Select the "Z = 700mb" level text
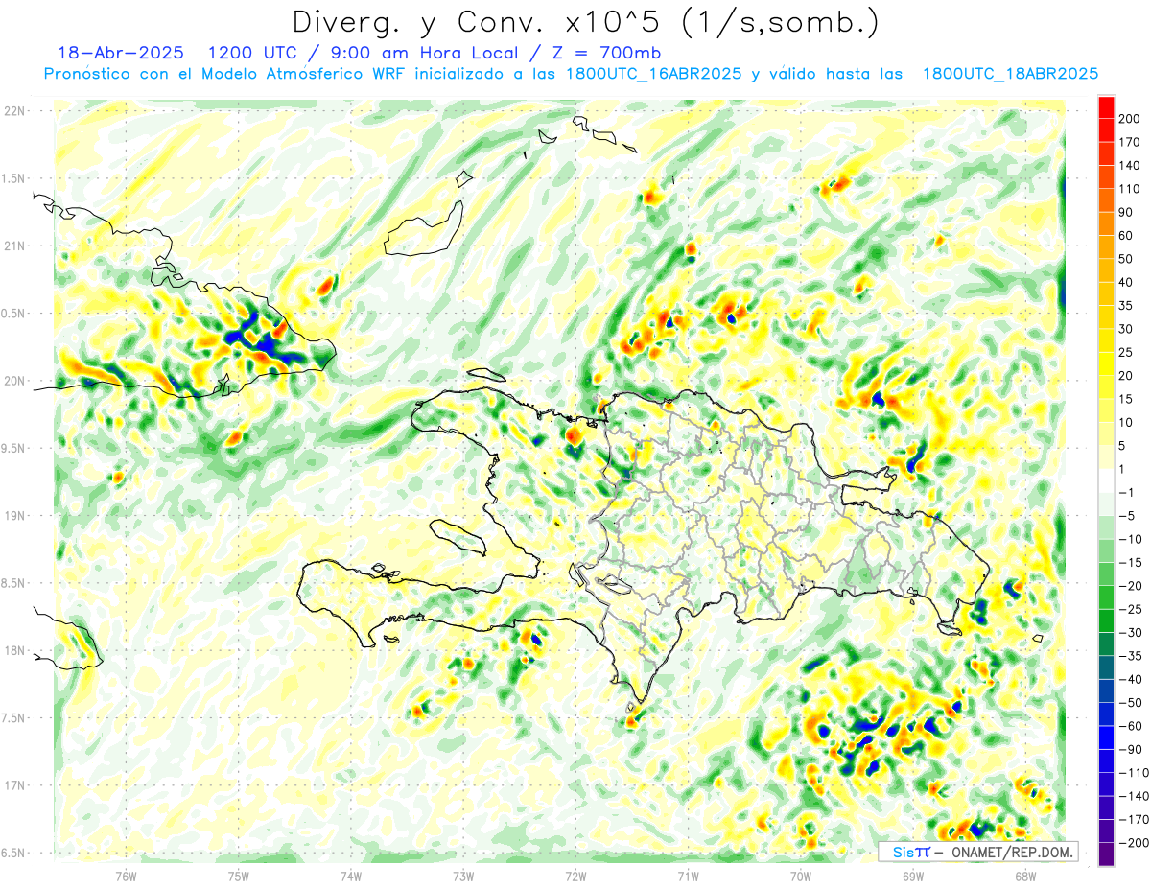The image size is (1151, 889). pyautogui.click(x=606, y=53)
